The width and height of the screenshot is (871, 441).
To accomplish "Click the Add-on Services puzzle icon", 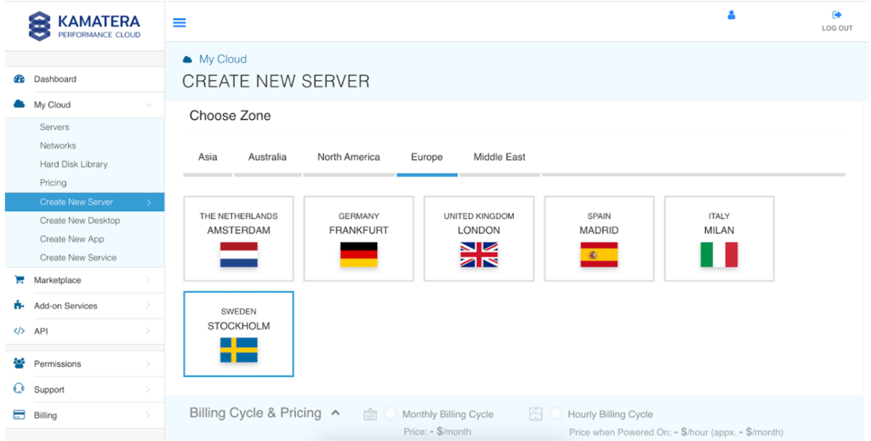I will 19,306.
